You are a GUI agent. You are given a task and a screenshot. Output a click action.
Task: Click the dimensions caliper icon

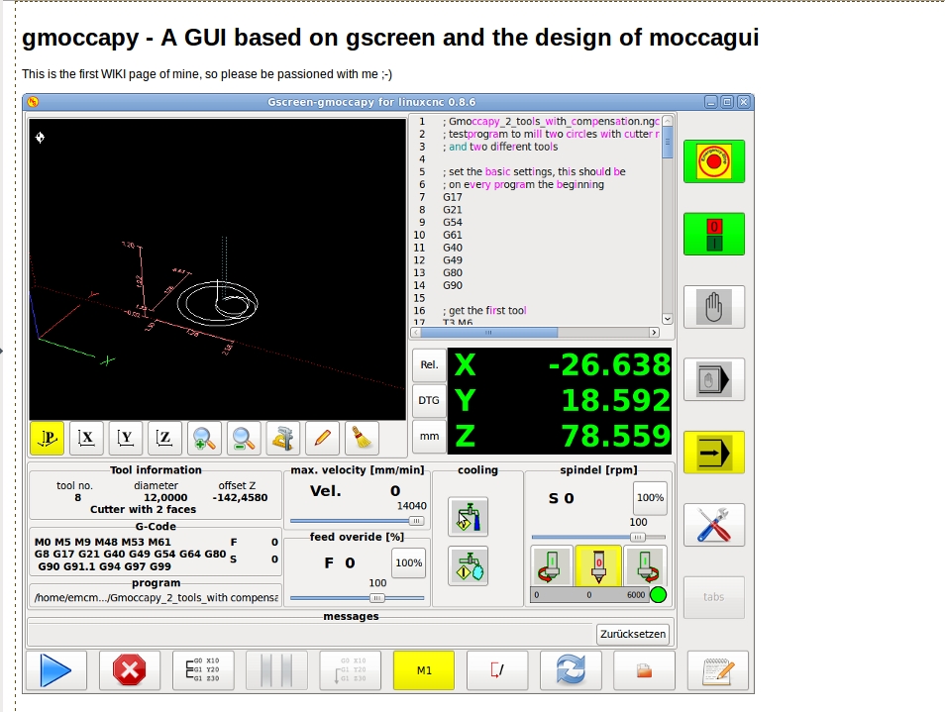pyautogui.click(x=282, y=438)
